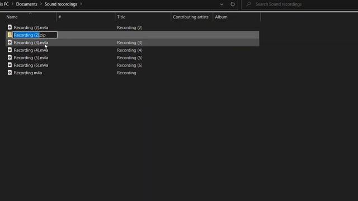Image resolution: width=358 pixels, height=201 pixels.
Task: Select Recording.m4a file name
Action: tap(28, 73)
